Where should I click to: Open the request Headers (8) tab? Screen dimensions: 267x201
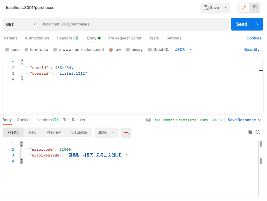point(67,38)
